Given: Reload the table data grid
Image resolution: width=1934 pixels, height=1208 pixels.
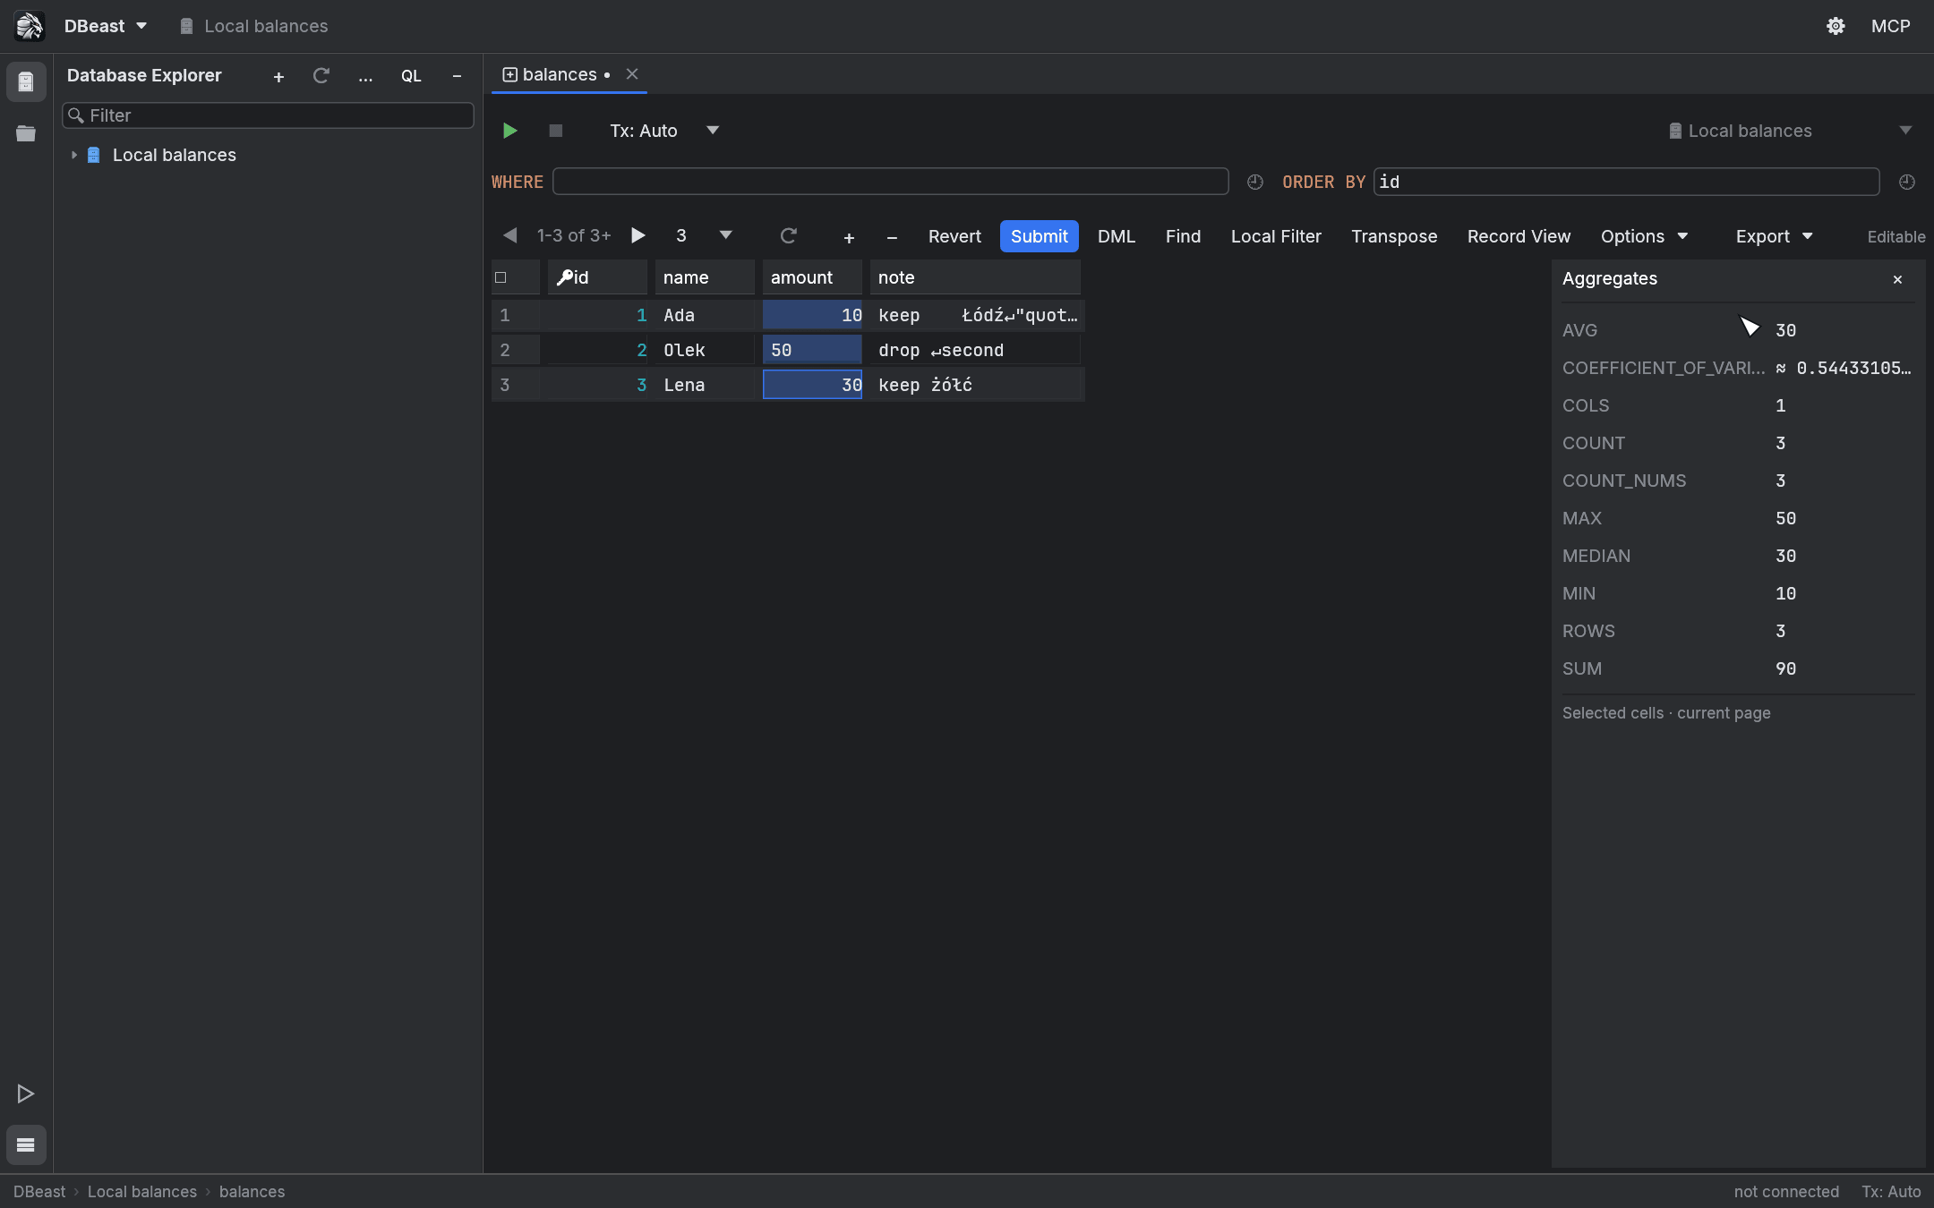Looking at the screenshot, I should [789, 235].
